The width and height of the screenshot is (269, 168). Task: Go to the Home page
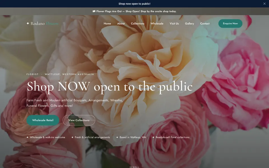pos(107,24)
